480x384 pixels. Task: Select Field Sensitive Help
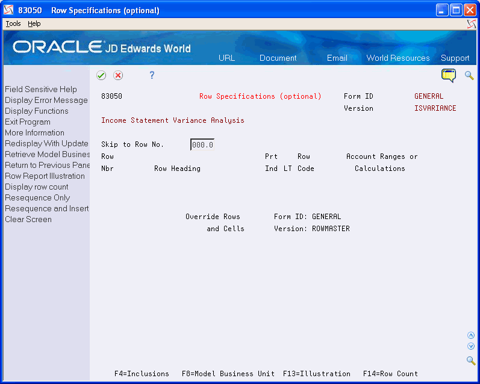coord(41,89)
